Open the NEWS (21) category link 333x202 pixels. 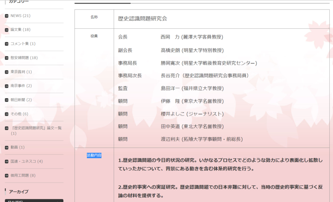(20, 16)
